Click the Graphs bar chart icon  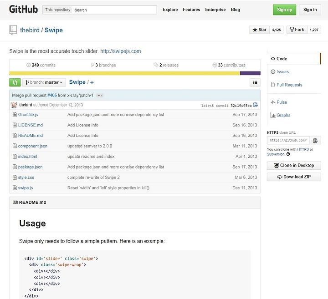click(x=273, y=115)
